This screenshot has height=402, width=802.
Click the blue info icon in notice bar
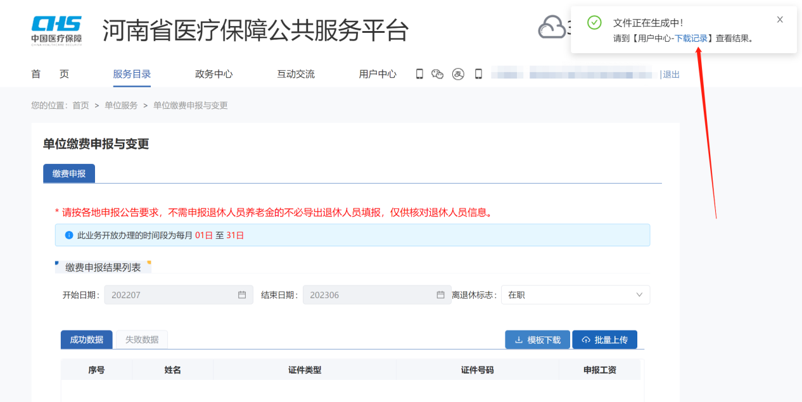pos(69,235)
